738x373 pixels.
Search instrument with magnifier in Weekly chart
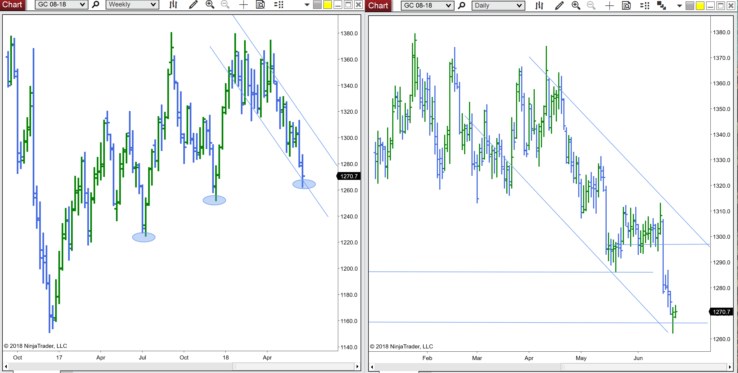point(96,5)
